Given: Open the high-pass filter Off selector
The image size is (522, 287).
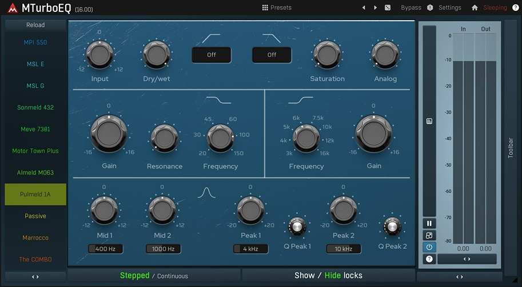Looking at the screenshot, I should [211, 55].
